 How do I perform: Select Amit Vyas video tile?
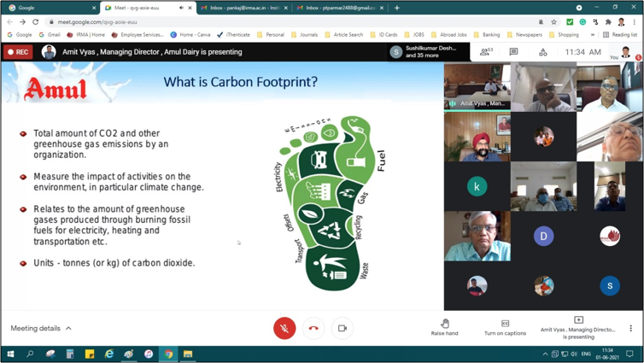477,86
